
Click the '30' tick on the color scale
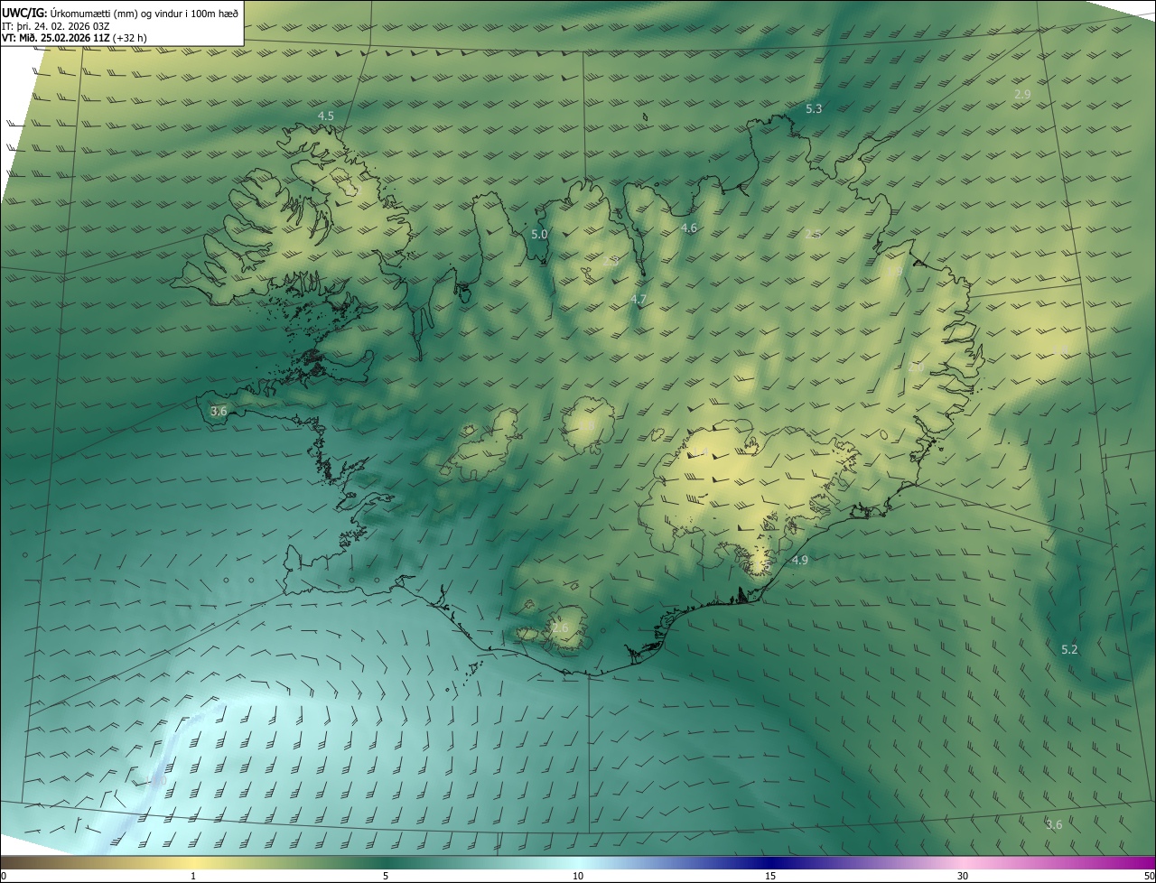click(x=963, y=876)
